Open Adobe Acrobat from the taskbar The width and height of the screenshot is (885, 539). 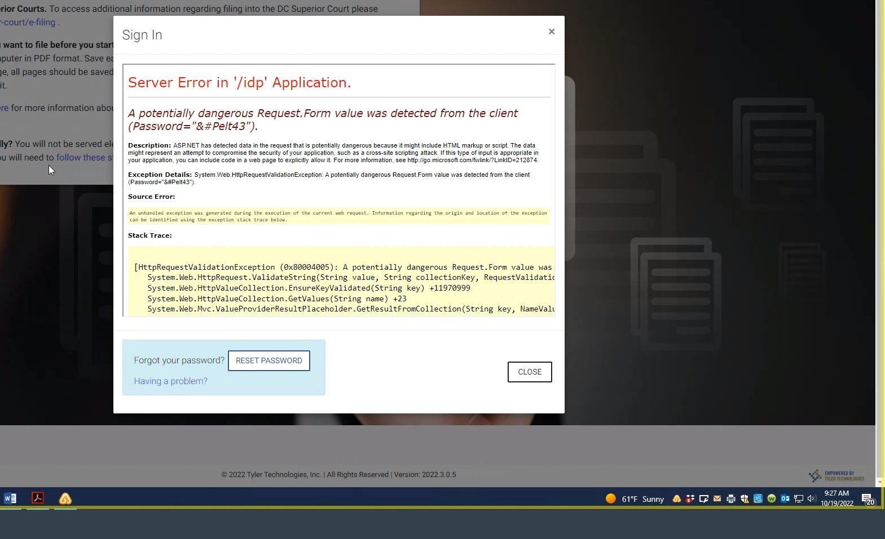click(38, 498)
